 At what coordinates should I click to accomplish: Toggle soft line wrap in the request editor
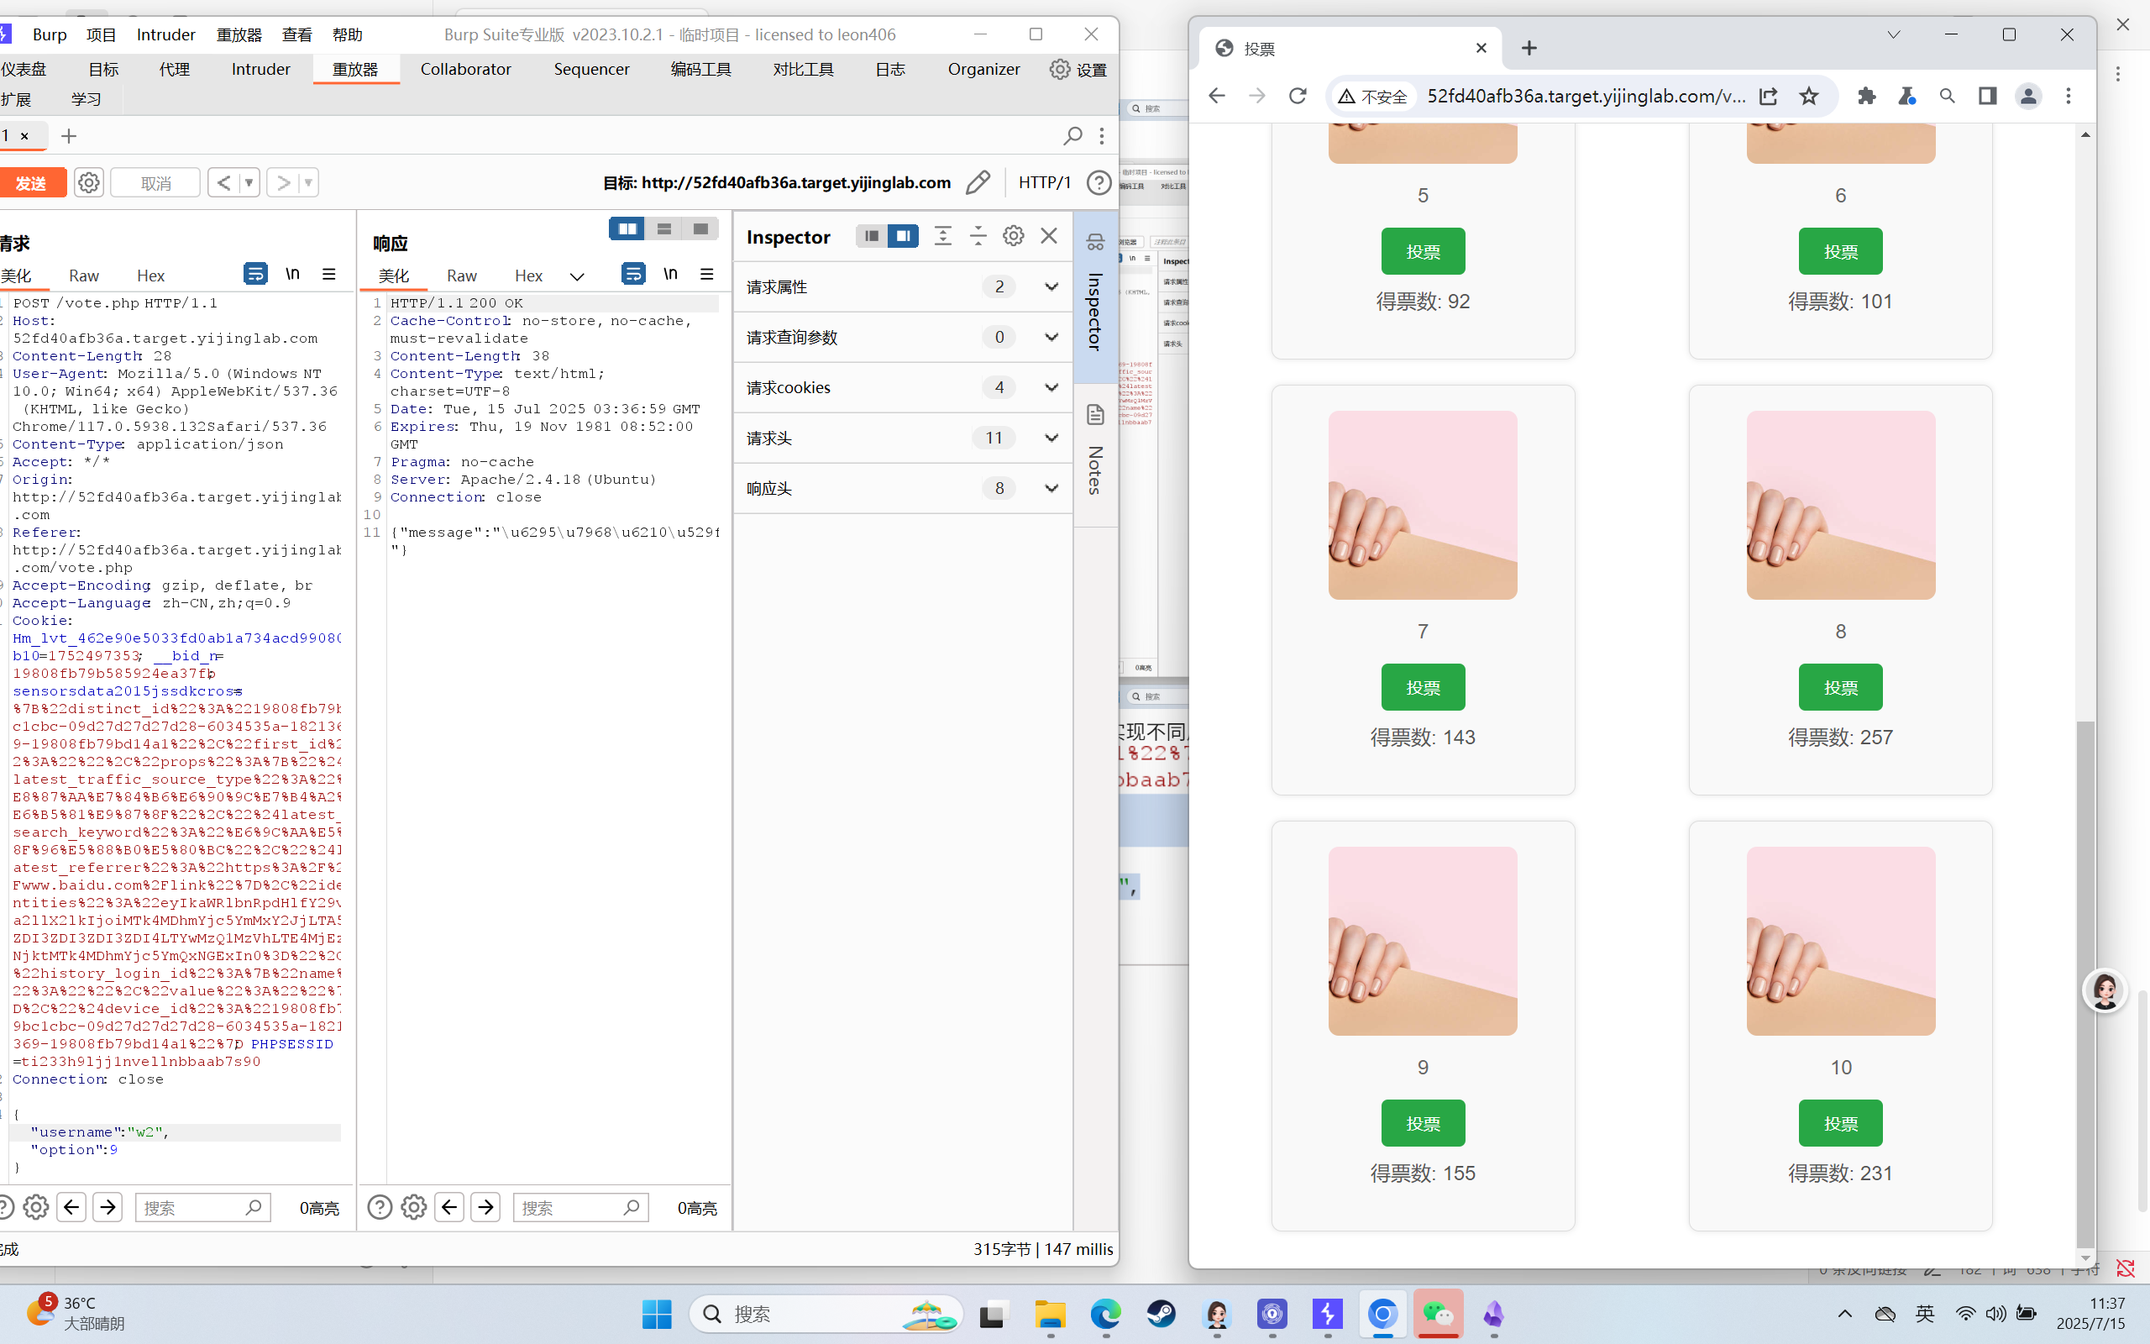(255, 274)
